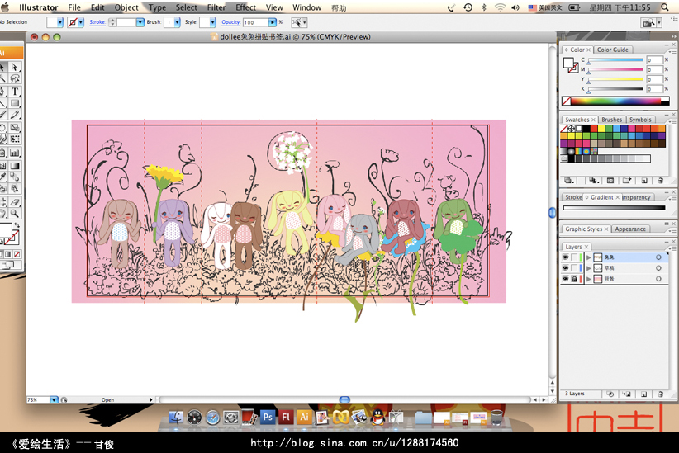The height and width of the screenshot is (453, 679).
Task: Click the None swatch in the Color panel
Action: [566, 101]
